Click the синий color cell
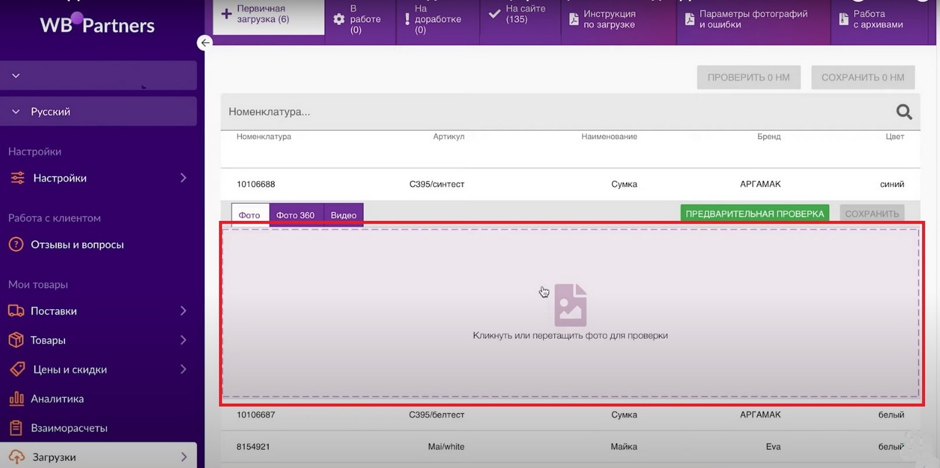The image size is (940, 468). click(892, 184)
